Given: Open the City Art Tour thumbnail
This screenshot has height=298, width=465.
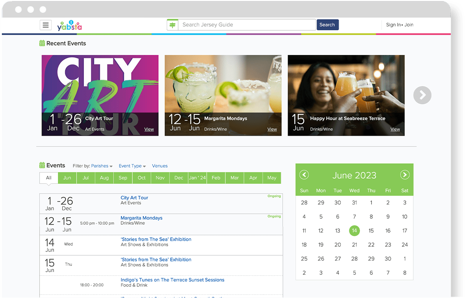Looking at the screenshot, I should point(100,95).
